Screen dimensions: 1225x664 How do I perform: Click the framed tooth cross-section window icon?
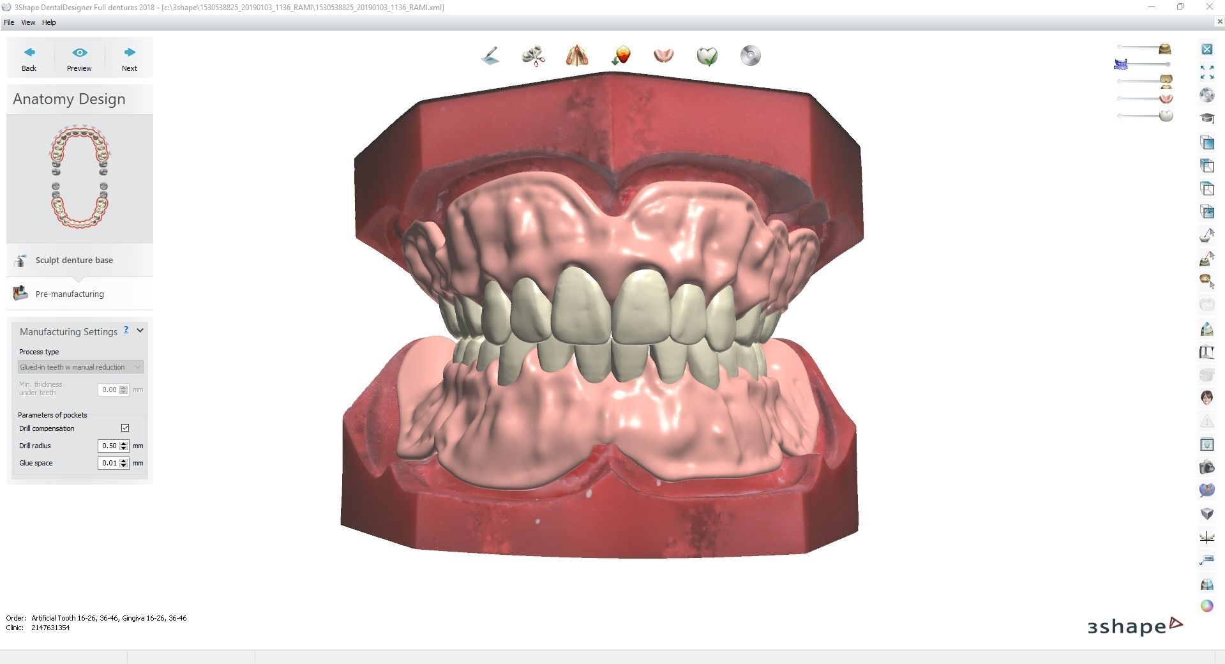(1207, 444)
